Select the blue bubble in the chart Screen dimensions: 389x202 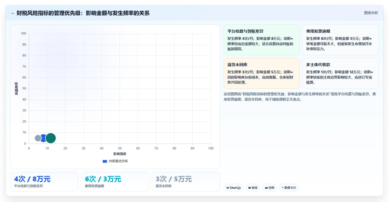point(43,138)
